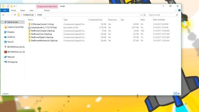Image resolution: width=199 pixels, height=112 pixels.
Task: Click the Up one level arrow
Action: [x=15, y=15]
